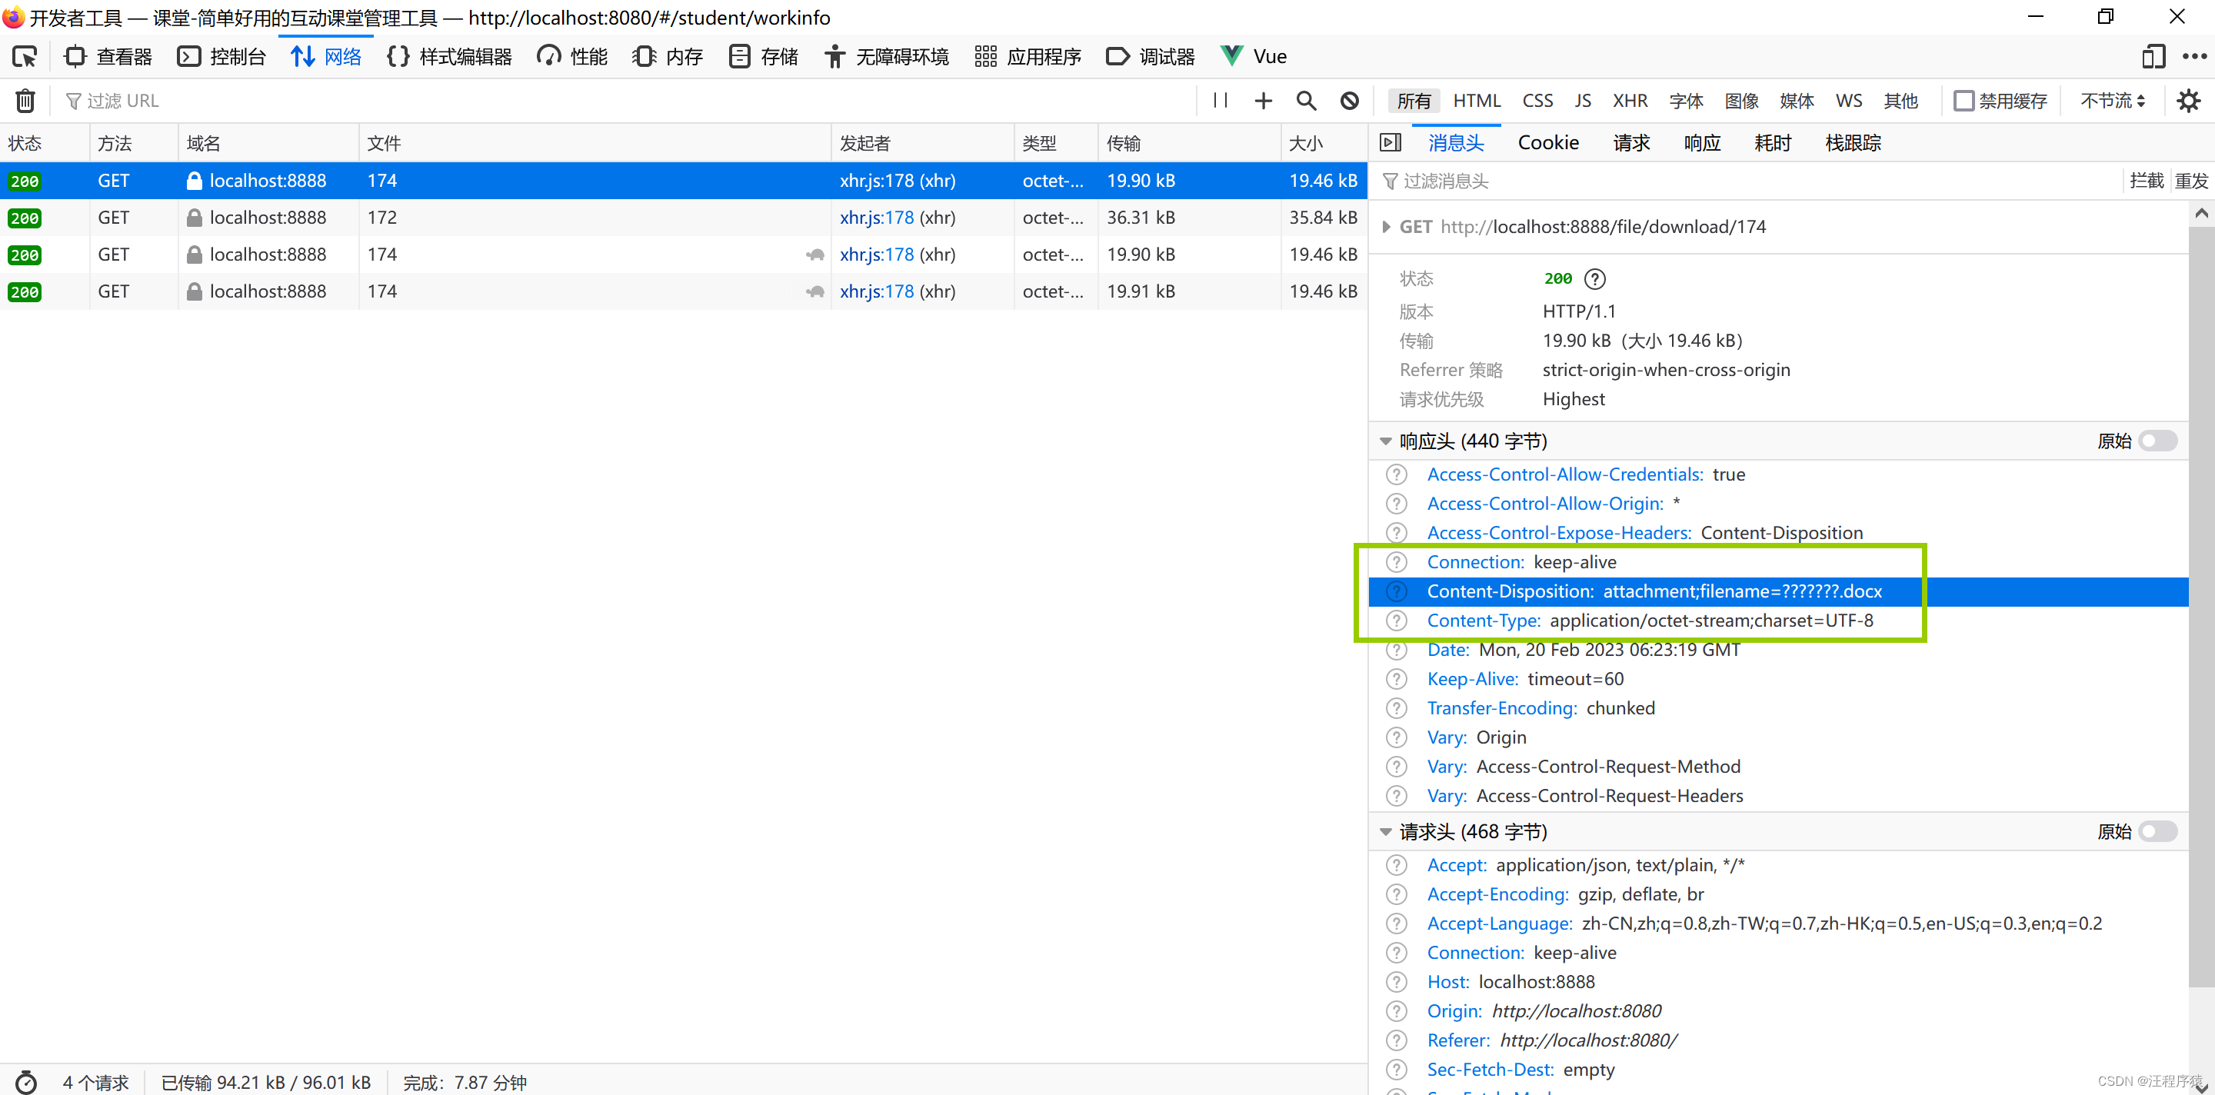Start performance analysis stopwatch icon

[26, 1082]
